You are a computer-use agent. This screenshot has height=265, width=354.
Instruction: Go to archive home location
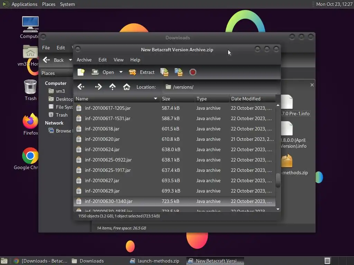127,87
